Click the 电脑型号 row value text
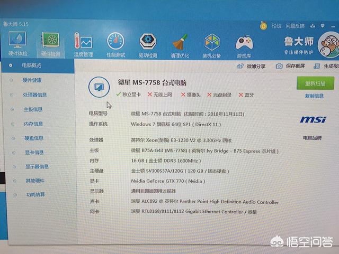 click(188, 114)
